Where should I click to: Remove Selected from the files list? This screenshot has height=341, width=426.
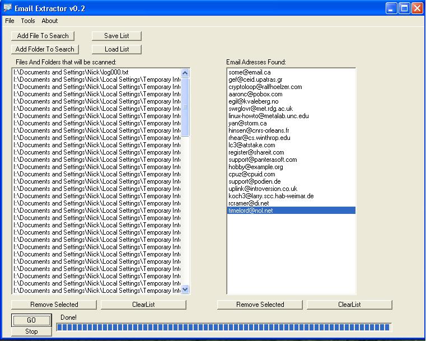pyautogui.click(x=54, y=305)
